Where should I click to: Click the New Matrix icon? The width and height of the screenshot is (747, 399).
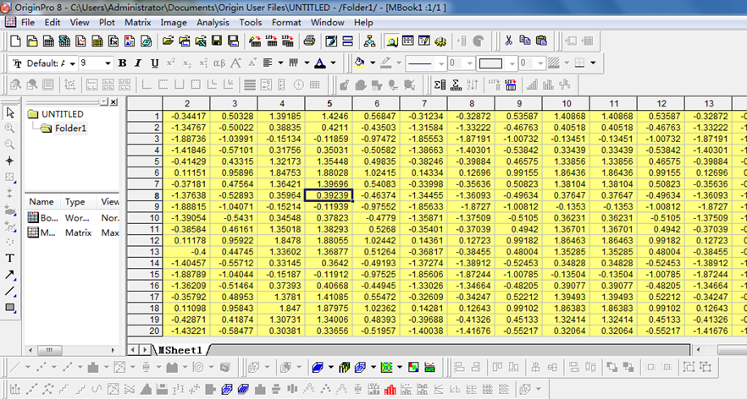tap(97, 41)
